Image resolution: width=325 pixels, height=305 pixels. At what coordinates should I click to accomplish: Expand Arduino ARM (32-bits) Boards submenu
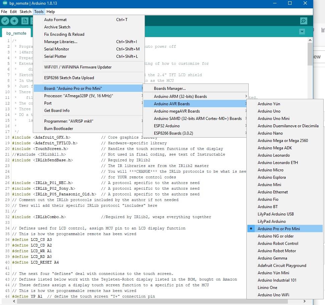click(x=195, y=97)
